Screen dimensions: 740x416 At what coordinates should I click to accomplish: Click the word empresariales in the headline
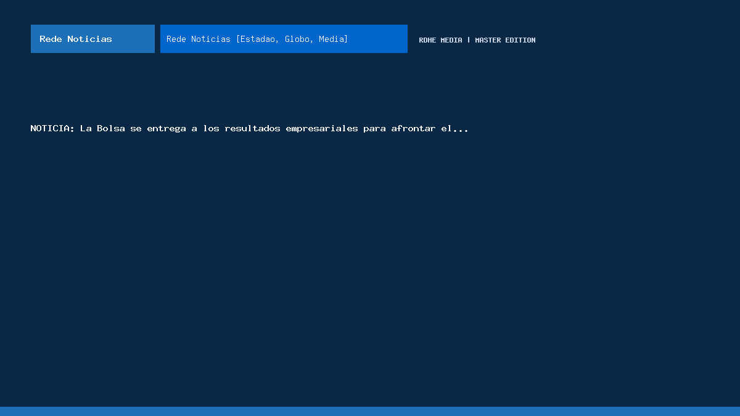[x=321, y=128]
